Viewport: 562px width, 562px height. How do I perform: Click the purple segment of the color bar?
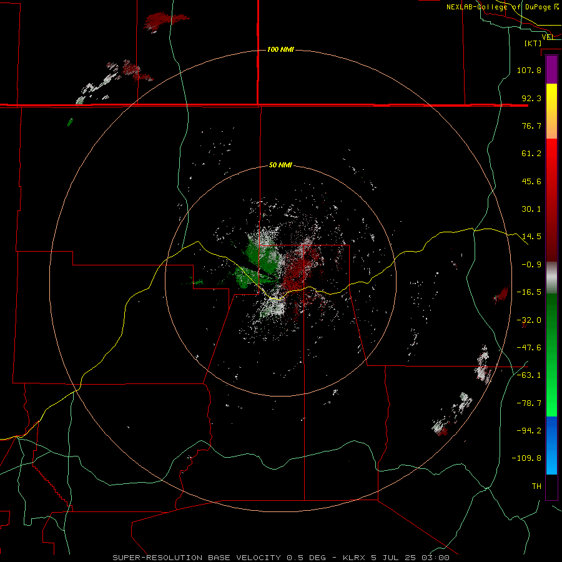pyautogui.click(x=551, y=70)
